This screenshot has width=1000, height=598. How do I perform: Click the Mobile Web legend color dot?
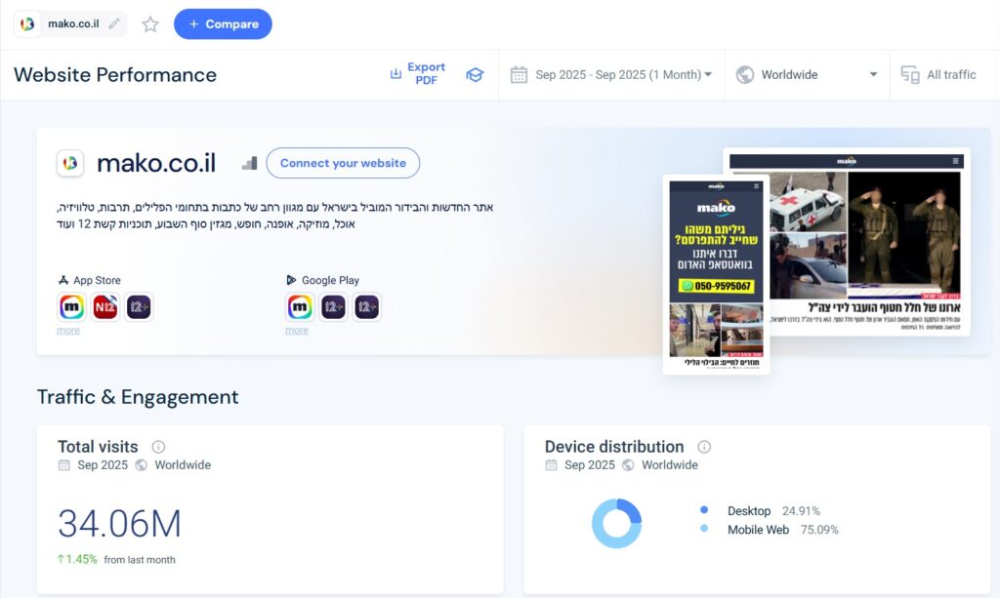click(x=704, y=528)
